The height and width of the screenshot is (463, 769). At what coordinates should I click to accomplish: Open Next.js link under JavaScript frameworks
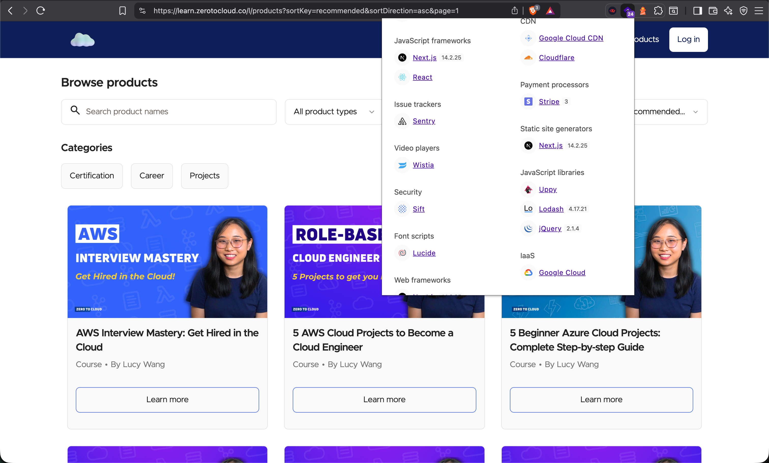pyautogui.click(x=424, y=58)
